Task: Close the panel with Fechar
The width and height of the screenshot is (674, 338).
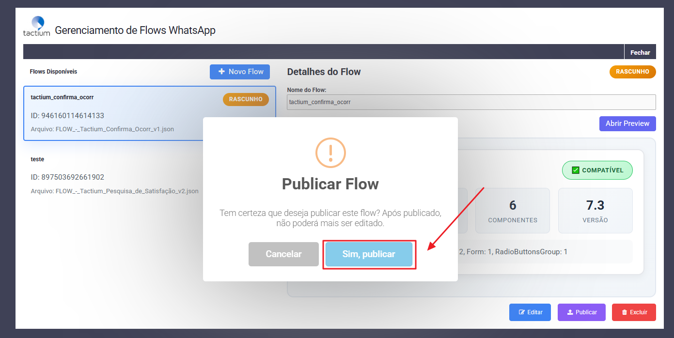Action: point(640,52)
